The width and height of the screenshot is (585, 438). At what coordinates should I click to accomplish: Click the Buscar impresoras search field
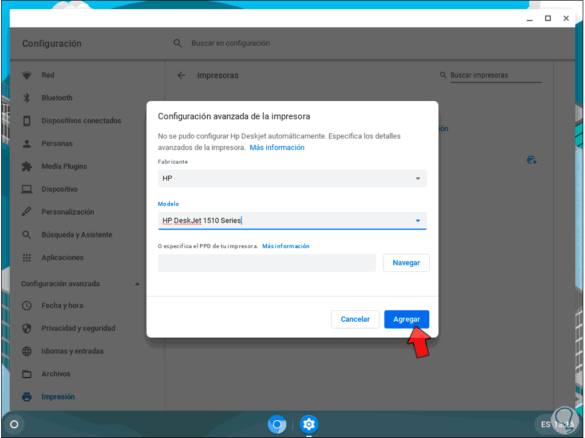tap(496, 76)
